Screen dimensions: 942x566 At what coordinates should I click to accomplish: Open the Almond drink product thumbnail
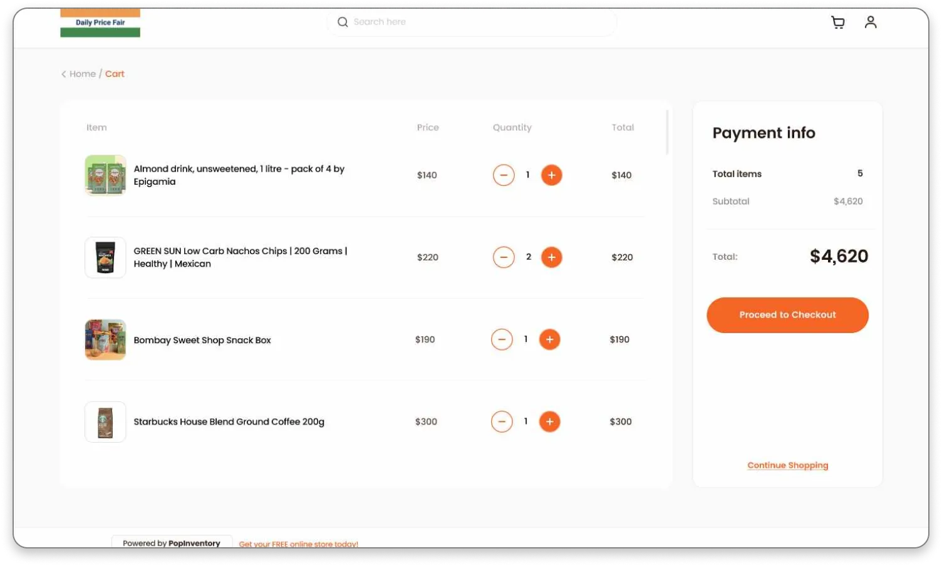pyautogui.click(x=105, y=175)
